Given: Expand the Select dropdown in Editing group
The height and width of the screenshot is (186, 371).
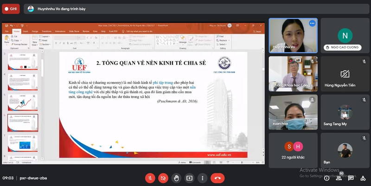Looking at the screenshot, I should (221, 44).
